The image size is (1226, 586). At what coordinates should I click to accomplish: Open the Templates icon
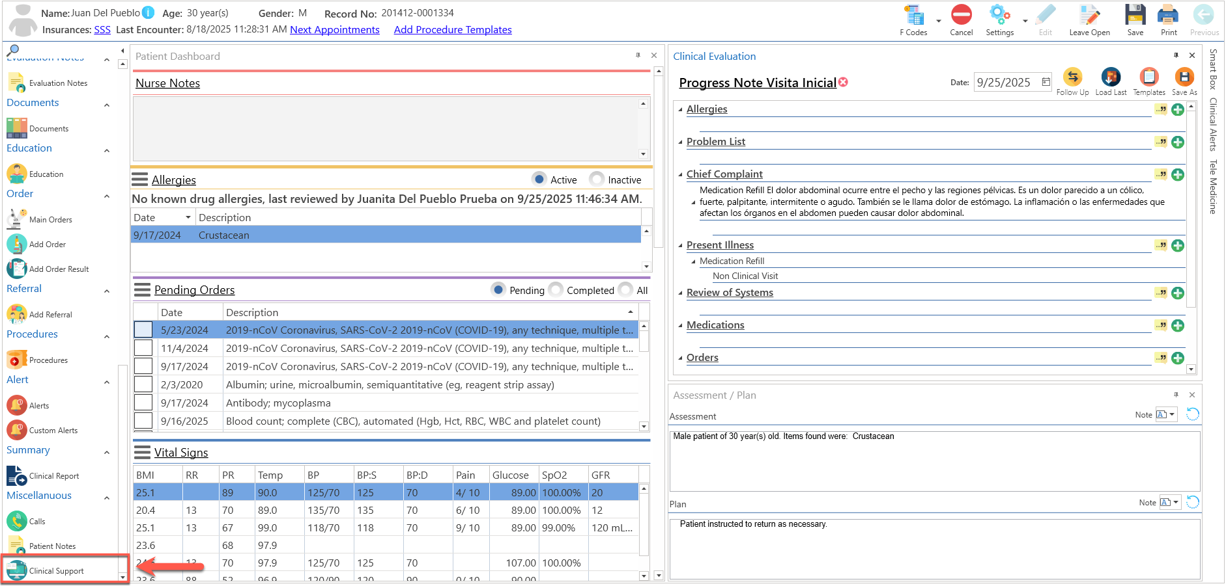pos(1149,77)
